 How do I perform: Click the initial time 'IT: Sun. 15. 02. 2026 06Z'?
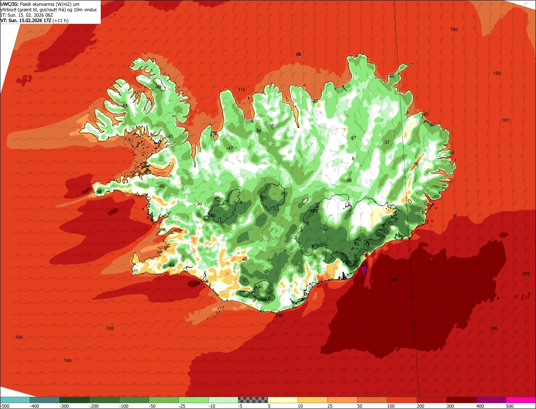(x=27, y=15)
